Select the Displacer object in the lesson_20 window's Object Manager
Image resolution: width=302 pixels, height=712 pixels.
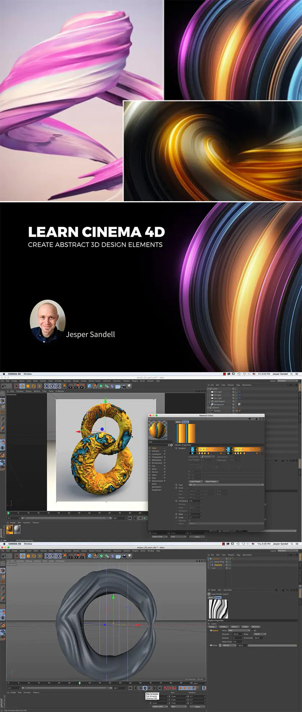(x=218, y=565)
